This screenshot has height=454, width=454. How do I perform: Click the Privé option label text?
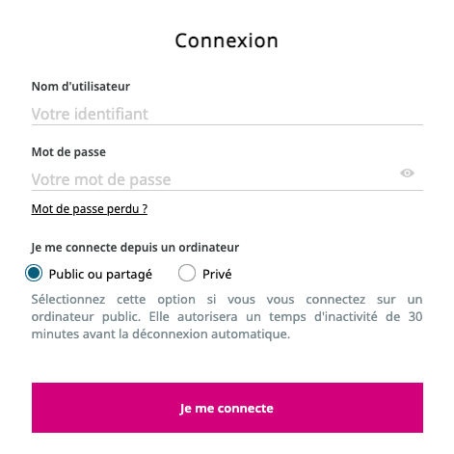(217, 274)
